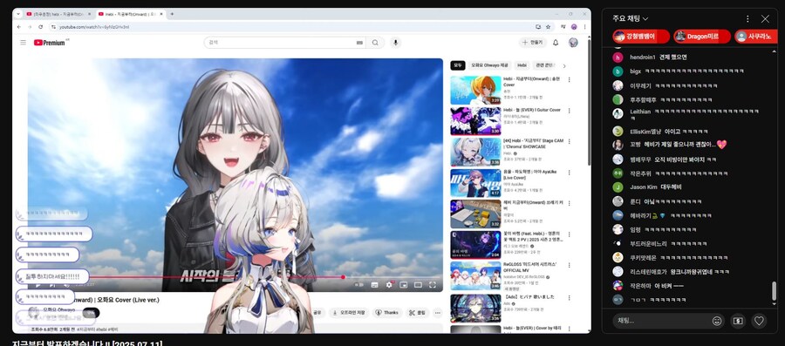Open more actions ellipsis below the video

click(x=438, y=313)
